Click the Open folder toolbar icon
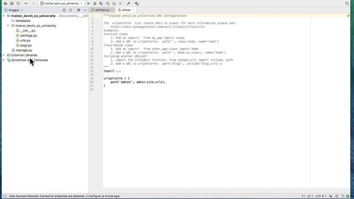 tap(6, 4)
